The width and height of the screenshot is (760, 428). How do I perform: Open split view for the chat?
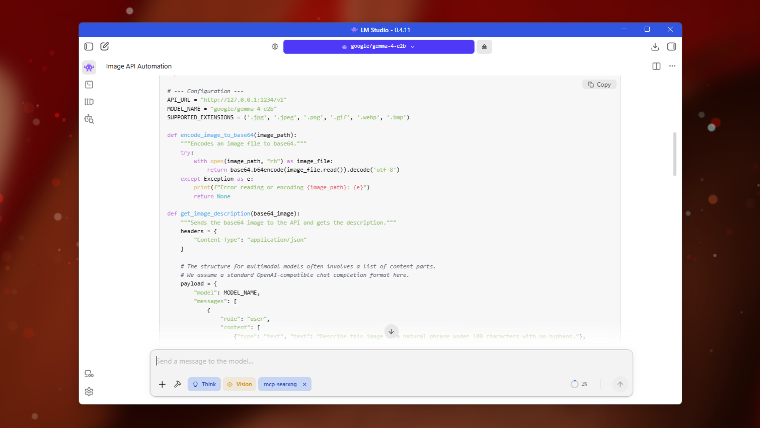656,66
